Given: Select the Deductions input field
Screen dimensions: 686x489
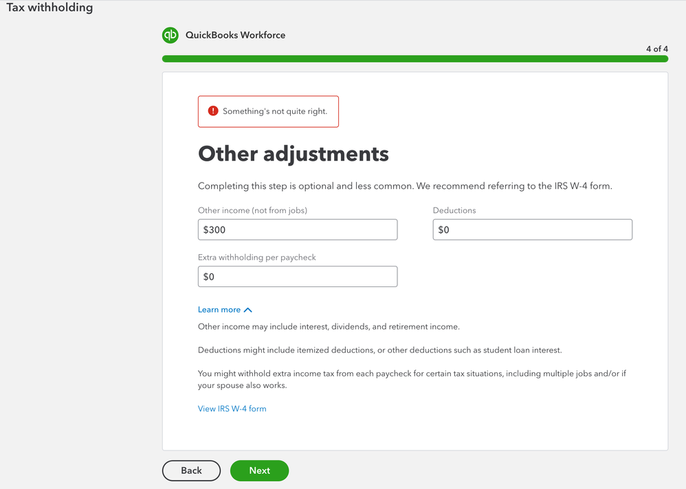Looking at the screenshot, I should (x=532, y=230).
